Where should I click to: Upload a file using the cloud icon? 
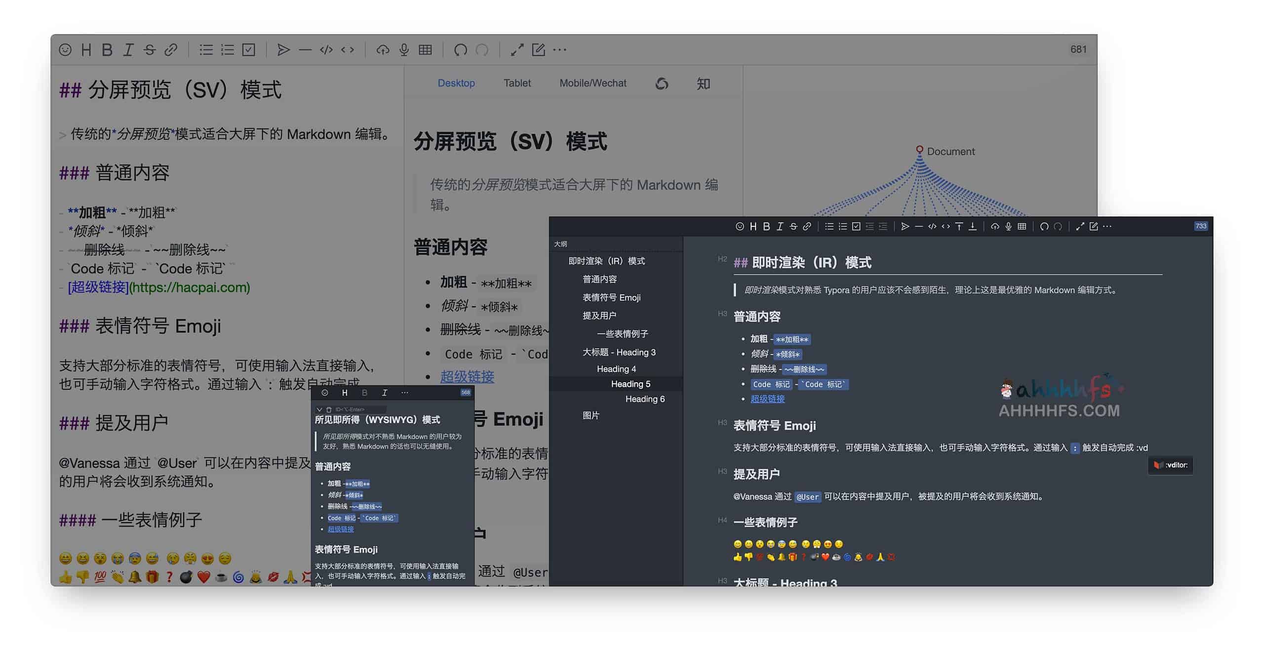pyautogui.click(x=383, y=49)
